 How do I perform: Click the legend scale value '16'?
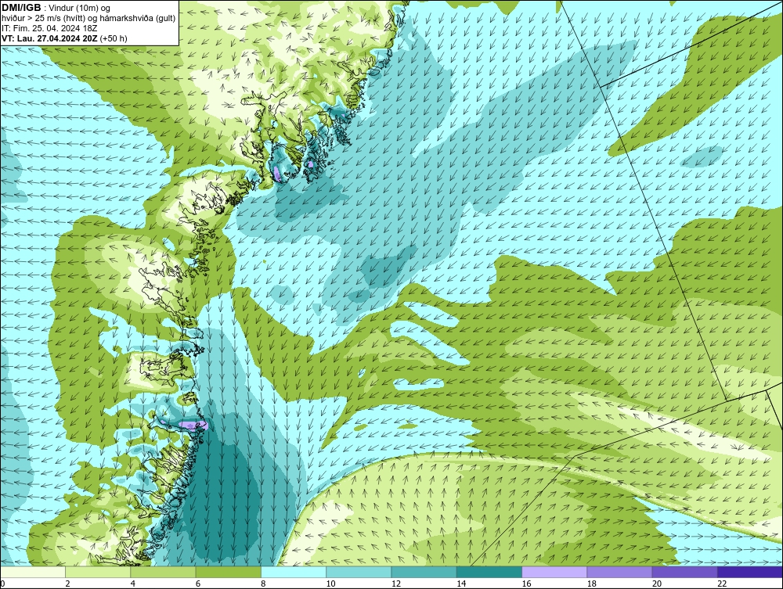(x=526, y=584)
